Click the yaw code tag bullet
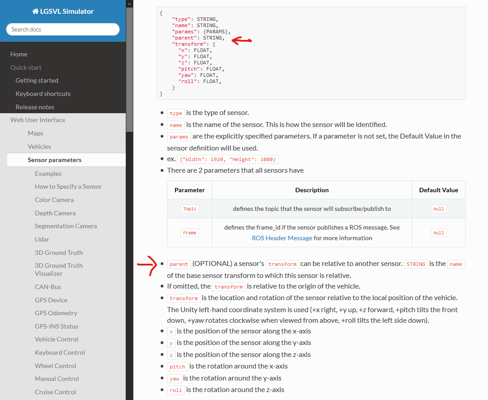 [x=174, y=379]
